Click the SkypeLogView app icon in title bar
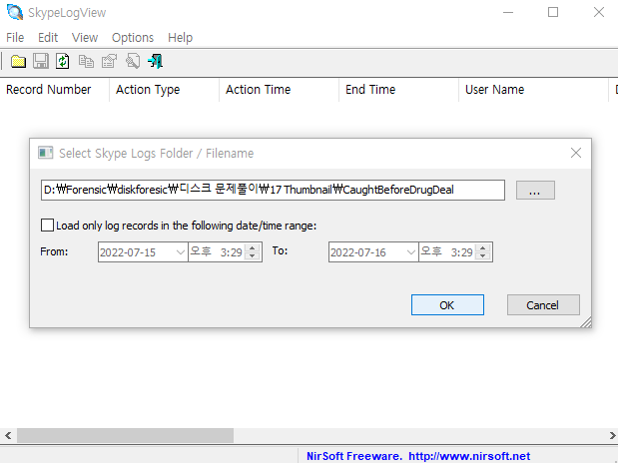Image resolution: width=618 pixels, height=463 pixels. click(x=15, y=12)
